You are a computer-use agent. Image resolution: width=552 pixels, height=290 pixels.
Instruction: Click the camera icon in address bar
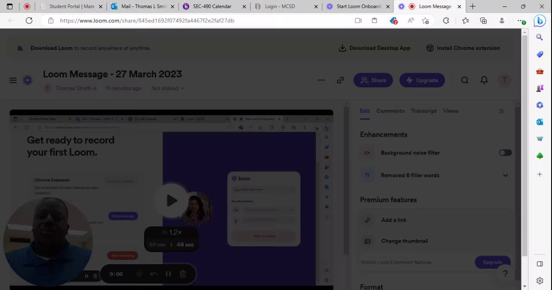[x=358, y=20]
